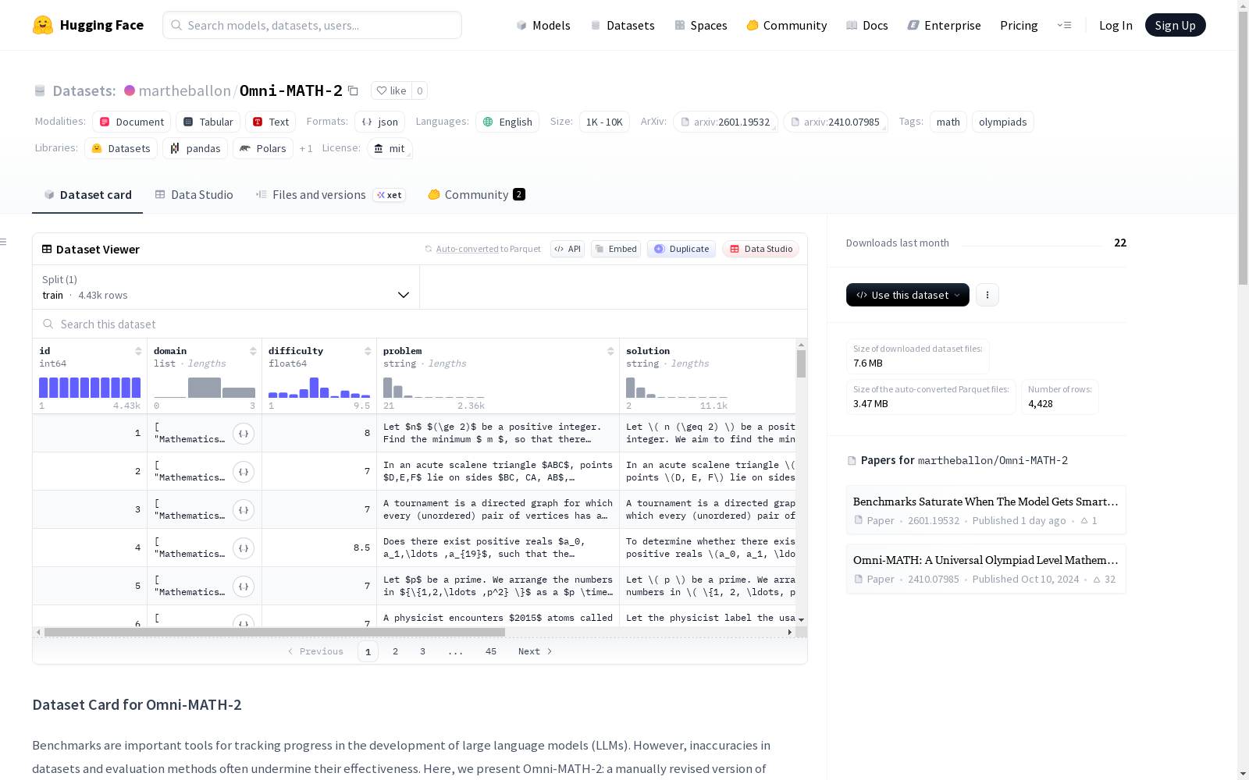Focus the top search models field
This screenshot has height=780, width=1249.
pos(312,25)
